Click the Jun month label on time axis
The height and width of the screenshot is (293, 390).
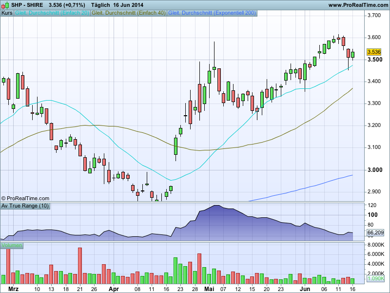point(305,289)
